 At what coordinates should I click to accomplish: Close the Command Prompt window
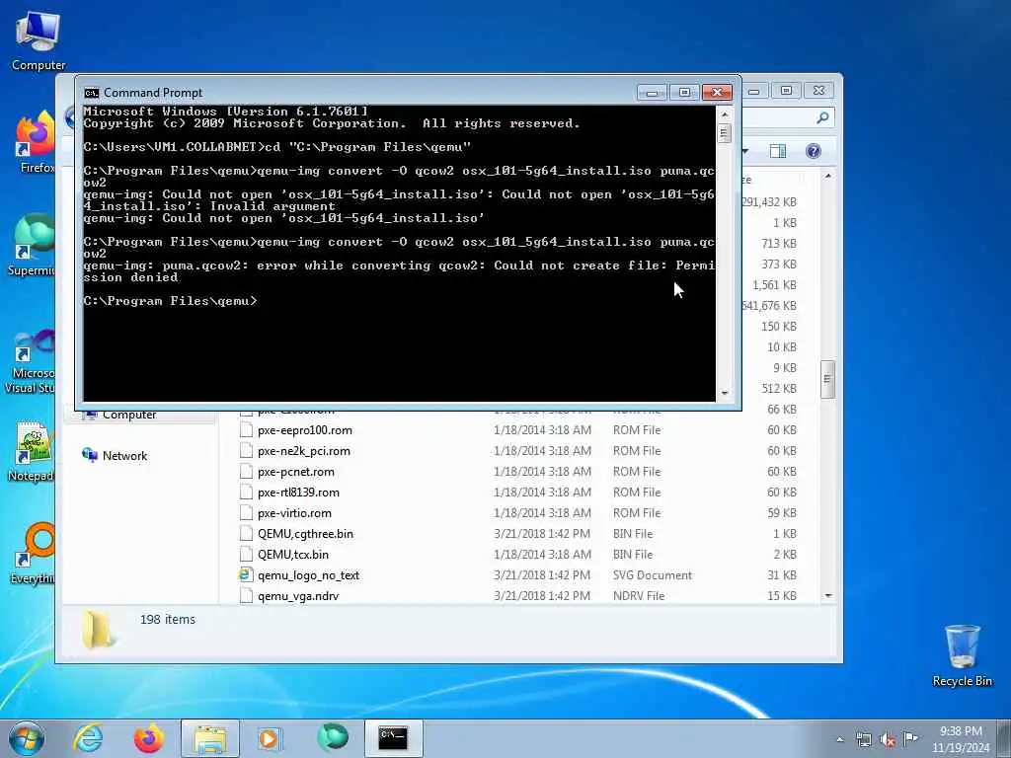(x=717, y=92)
